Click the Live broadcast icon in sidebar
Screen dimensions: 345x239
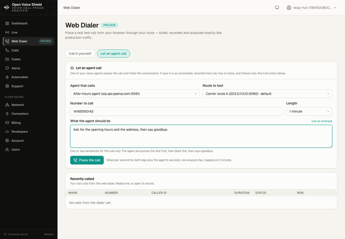tap(7, 32)
